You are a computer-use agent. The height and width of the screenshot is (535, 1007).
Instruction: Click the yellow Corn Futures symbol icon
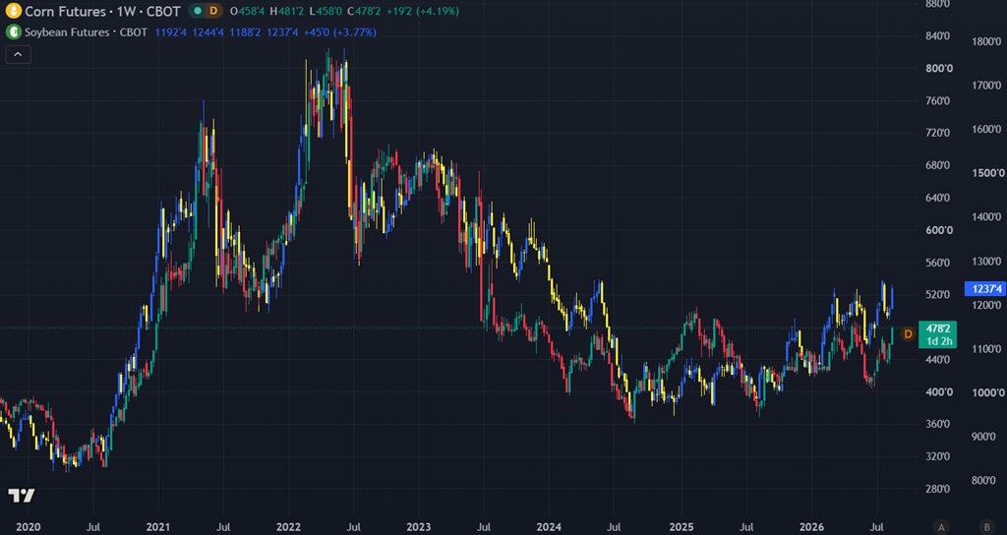[x=13, y=11]
